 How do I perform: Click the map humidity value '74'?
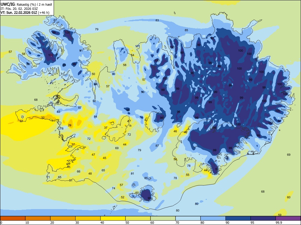[x=113, y=188]
